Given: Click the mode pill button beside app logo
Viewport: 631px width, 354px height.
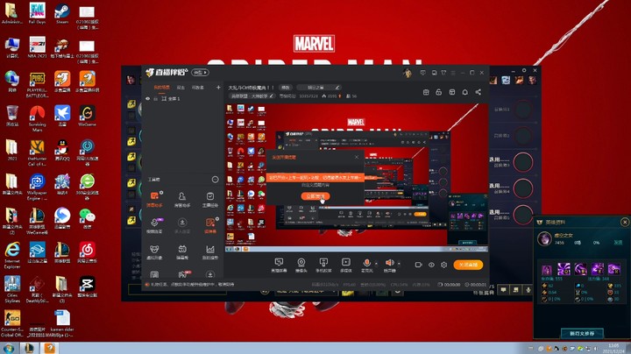Looking at the screenshot, I should point(200,73).
